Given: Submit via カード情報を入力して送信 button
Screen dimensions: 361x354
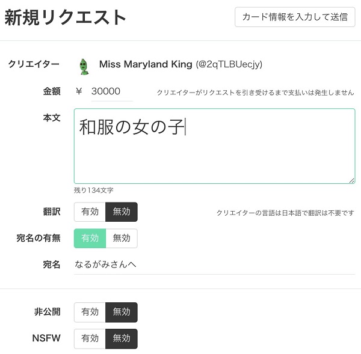Looking at the screenshot, I should tap(295, 17).
